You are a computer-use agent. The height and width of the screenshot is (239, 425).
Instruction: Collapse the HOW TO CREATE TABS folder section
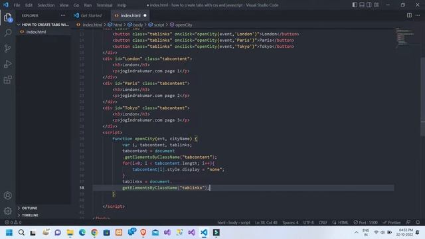point(43,25)
